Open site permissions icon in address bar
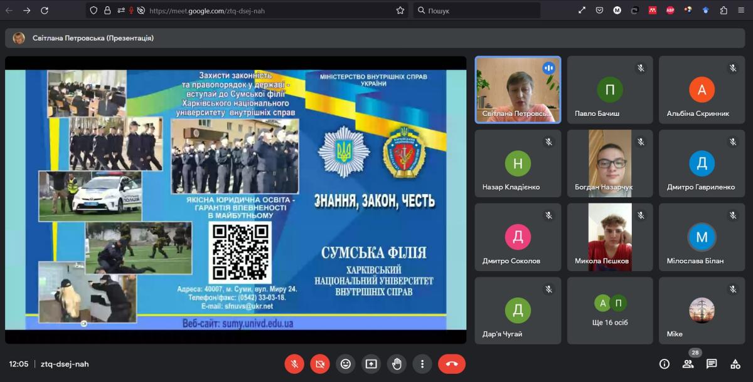Screen dimensions: 753x382 pos(120,10)
